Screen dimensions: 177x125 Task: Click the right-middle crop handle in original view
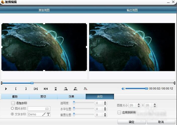tap(86, 47)
